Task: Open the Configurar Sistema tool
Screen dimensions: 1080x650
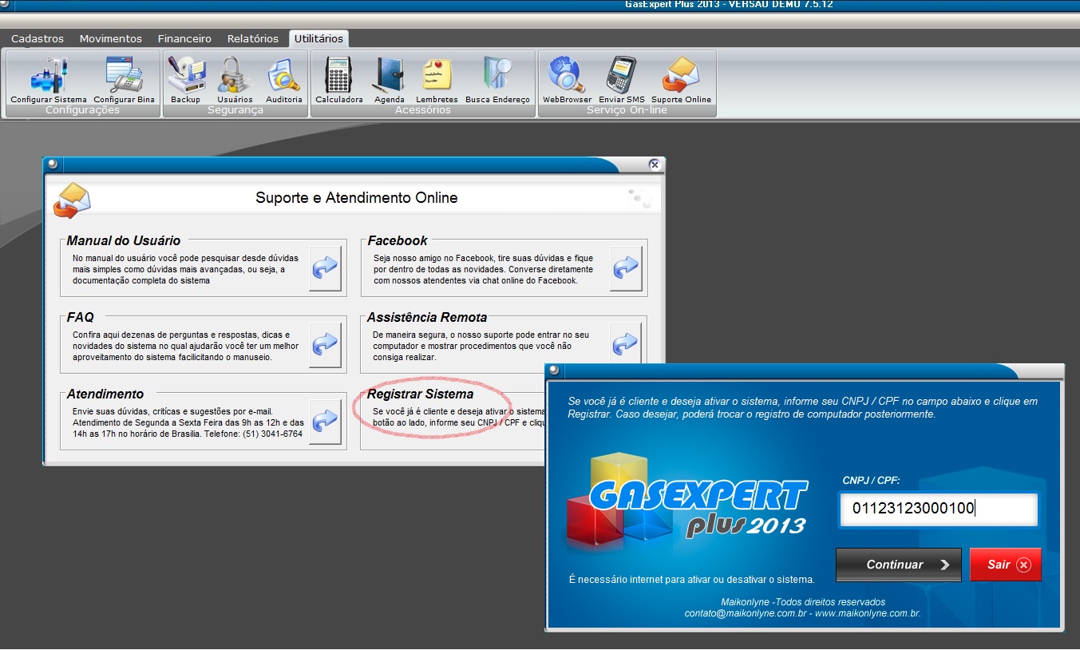Action: (48, 80)
